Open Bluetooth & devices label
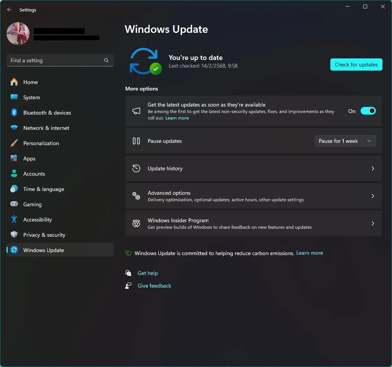The image size is (392, 367). [x=47, y=113]
